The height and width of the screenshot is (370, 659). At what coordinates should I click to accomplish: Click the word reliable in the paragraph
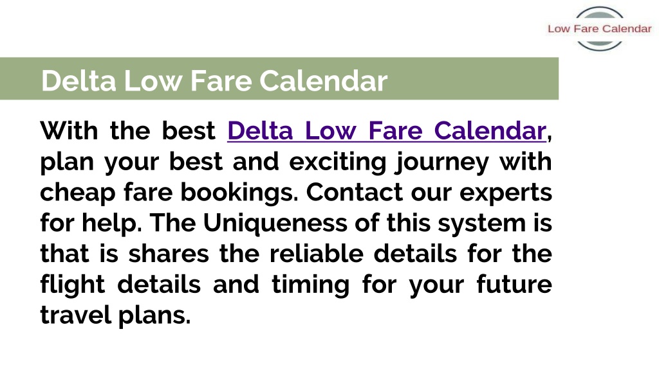316,253
